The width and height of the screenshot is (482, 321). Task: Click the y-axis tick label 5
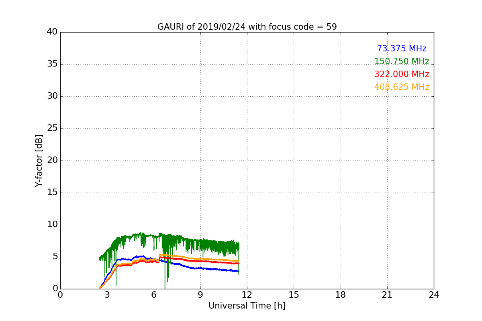point(55,257)
